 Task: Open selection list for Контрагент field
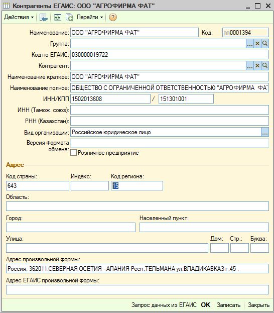250,65
